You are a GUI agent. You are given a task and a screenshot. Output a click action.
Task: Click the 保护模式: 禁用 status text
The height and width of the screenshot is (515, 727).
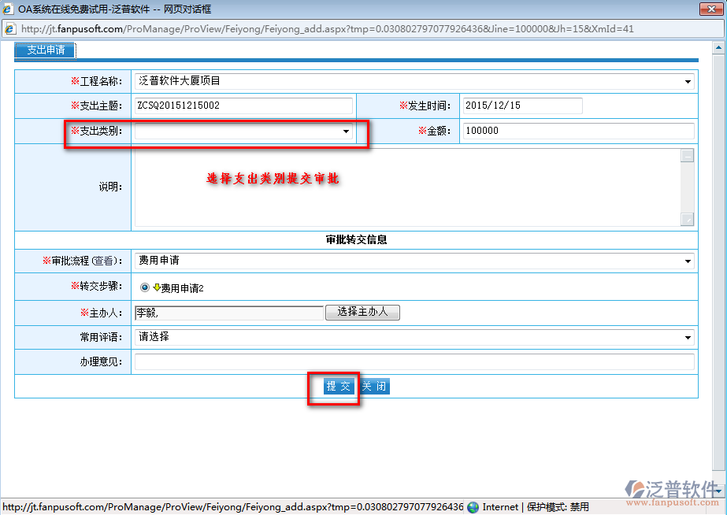pos(558,507)
